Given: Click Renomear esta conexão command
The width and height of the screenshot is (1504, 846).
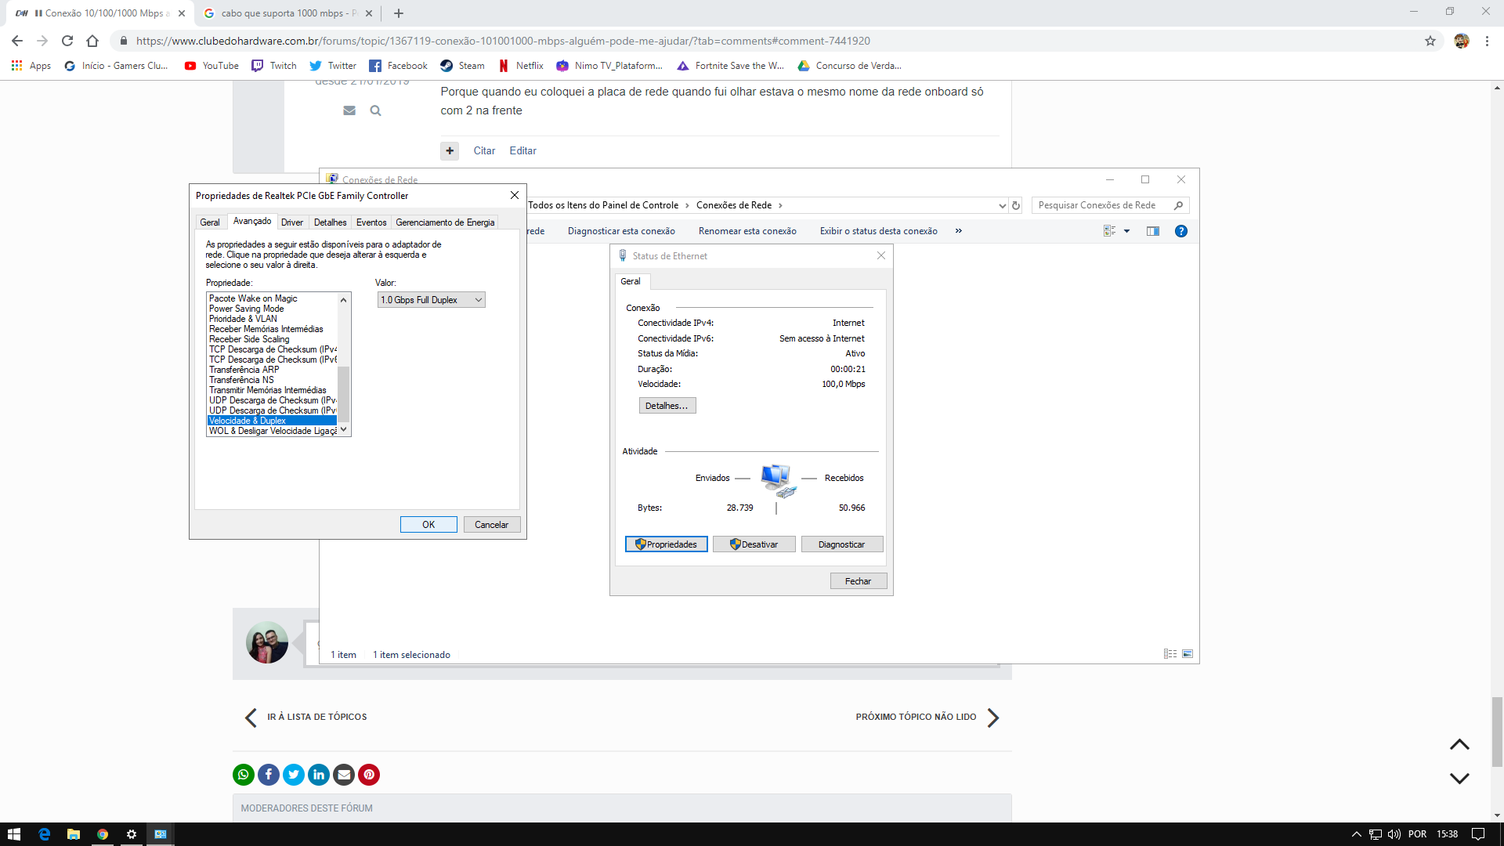Looking at the screenshot, I should coord(747,231).
